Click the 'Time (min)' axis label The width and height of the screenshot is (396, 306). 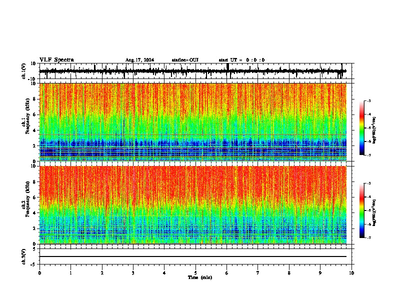200,277
